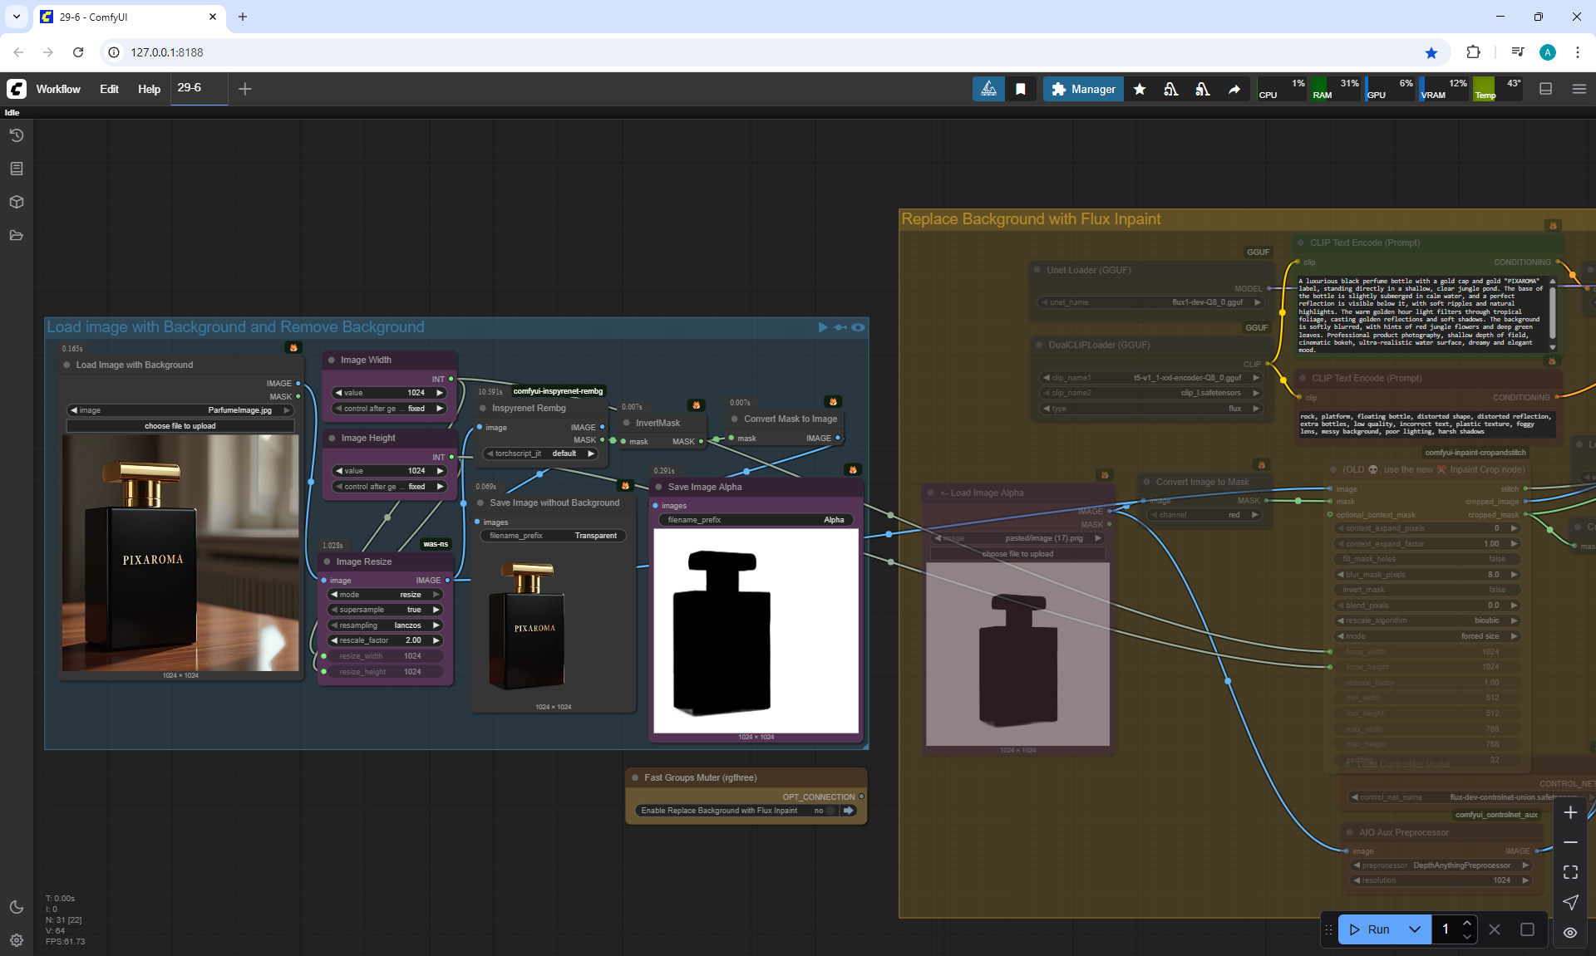
Task: Open the Workflow menu
Action: (x=58, y=89)
